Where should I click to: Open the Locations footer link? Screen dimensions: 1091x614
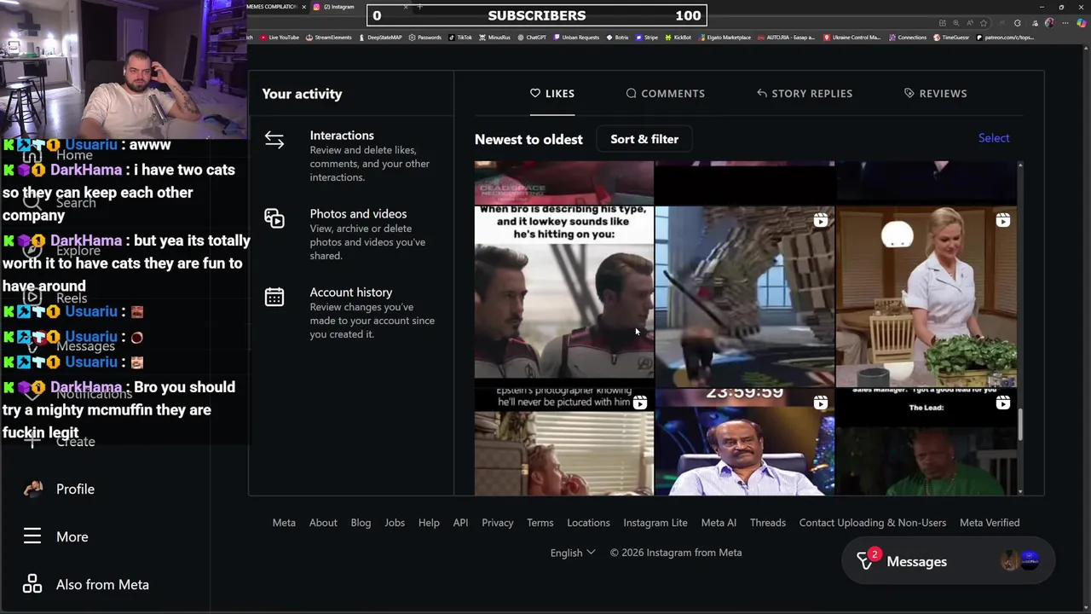[588, 523]
